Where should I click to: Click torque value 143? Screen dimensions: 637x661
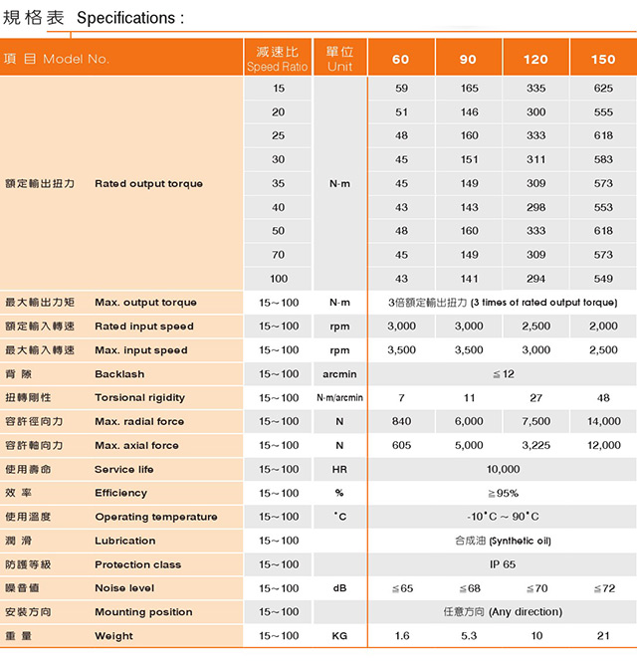click(x=469, y=207)
